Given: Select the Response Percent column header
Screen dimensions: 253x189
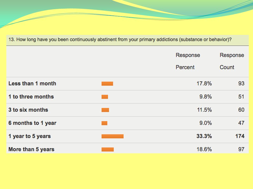Looking at the screenshot, I should pyautogui.click(x=188, y=61).
